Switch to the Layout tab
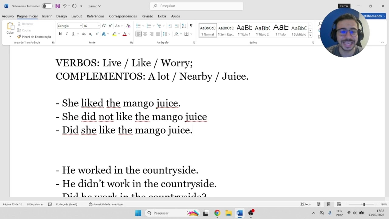The height and width of the screenshot is (219, 389). 77,16
